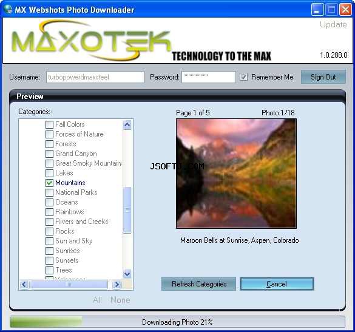Viewport: 355px width, 332px height.
Task: Toggle the Remember Me checkbox
Action: tap(243, 77)
